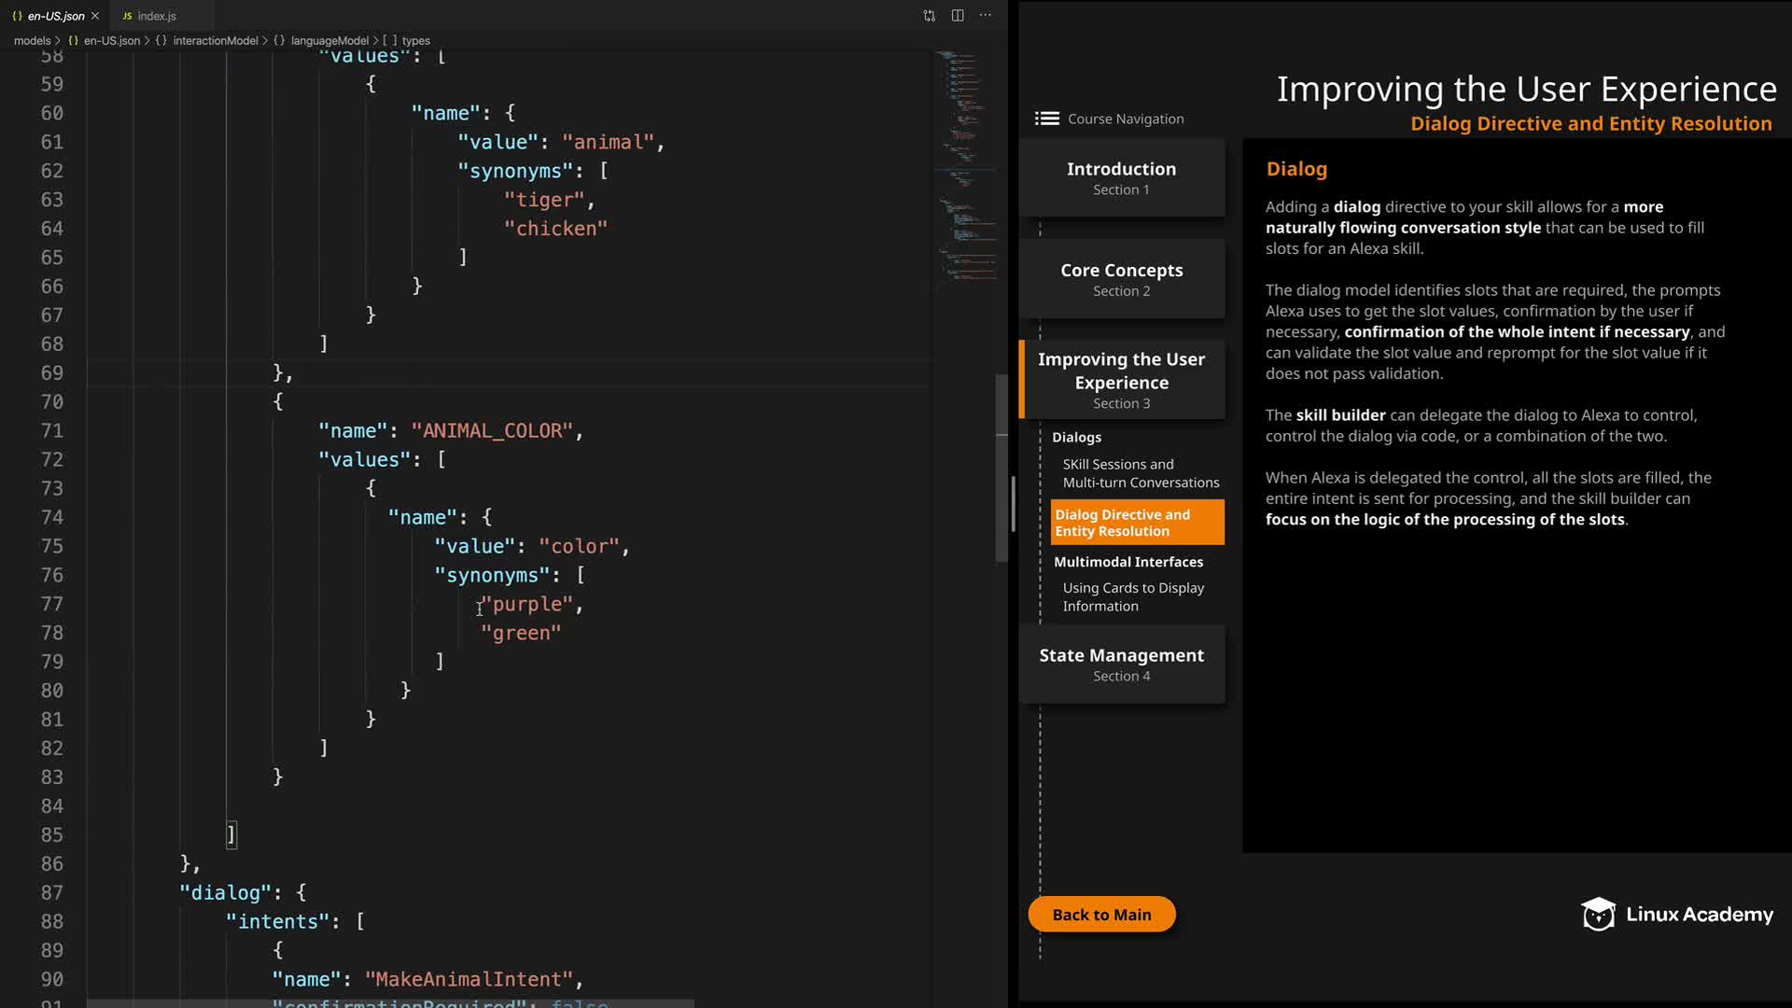Screen dimensions: 1792x1008
Task: Open the More Actions ellipsis menu
Action: [986, 16]
